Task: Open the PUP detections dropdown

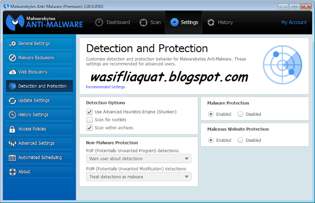Action: [139, 159]
